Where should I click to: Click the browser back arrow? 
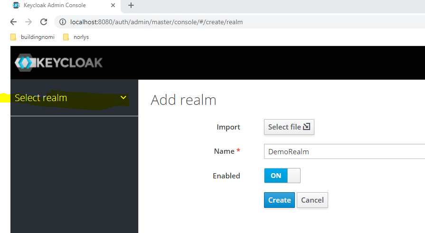13,22
